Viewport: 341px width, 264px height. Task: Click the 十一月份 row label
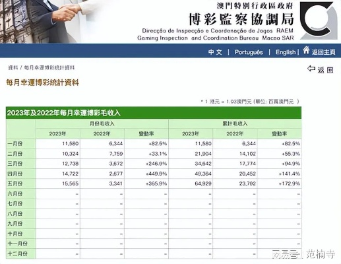point(17,244)
